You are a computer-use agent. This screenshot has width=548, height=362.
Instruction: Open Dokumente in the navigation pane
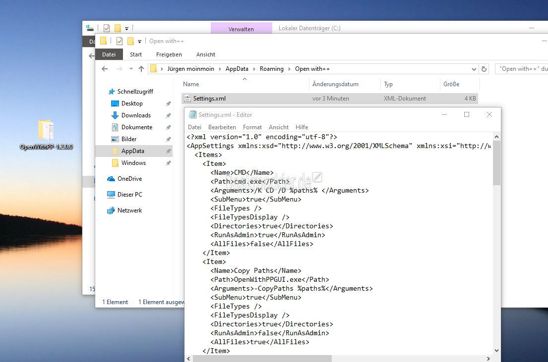(x=137, y=127)
